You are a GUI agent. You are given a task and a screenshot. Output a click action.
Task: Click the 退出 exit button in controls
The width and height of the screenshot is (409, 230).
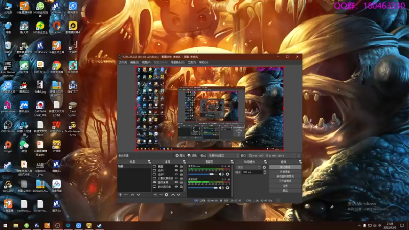(285, 190)
